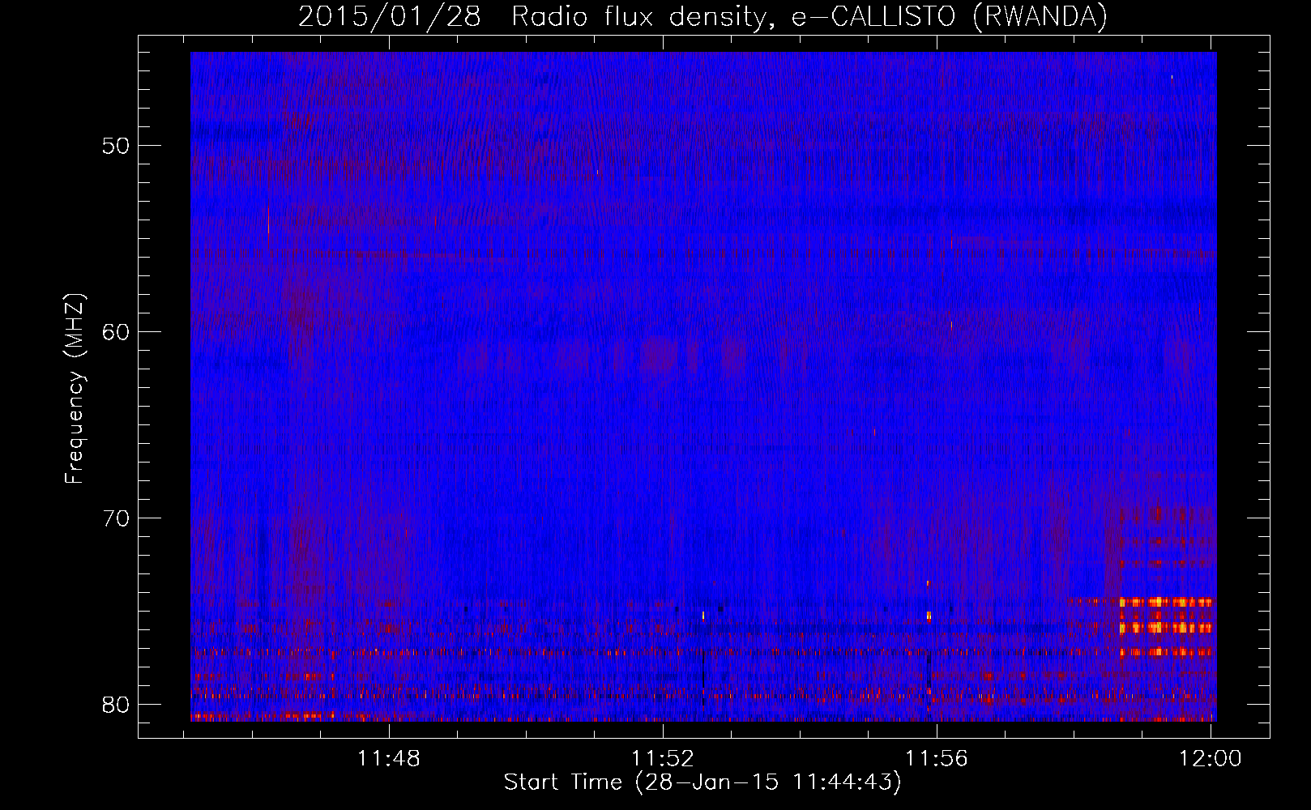The width and height of the screenshot is (1311, 810).
Task: Click the Start Time axis label
Action: (702, 782)
